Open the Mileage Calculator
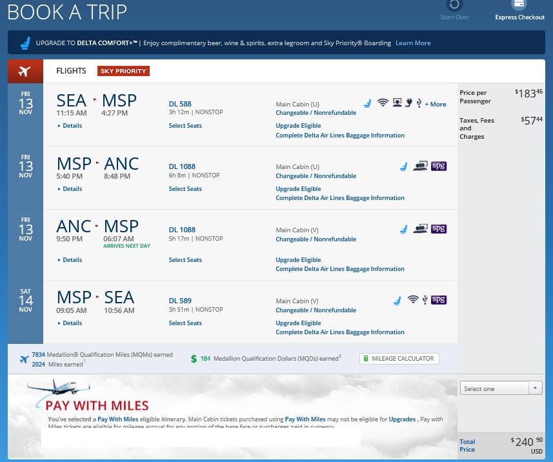The image size is (553, 462). [x=399, y=359]
